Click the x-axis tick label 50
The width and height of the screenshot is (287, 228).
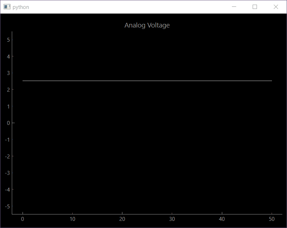point(272,219)
